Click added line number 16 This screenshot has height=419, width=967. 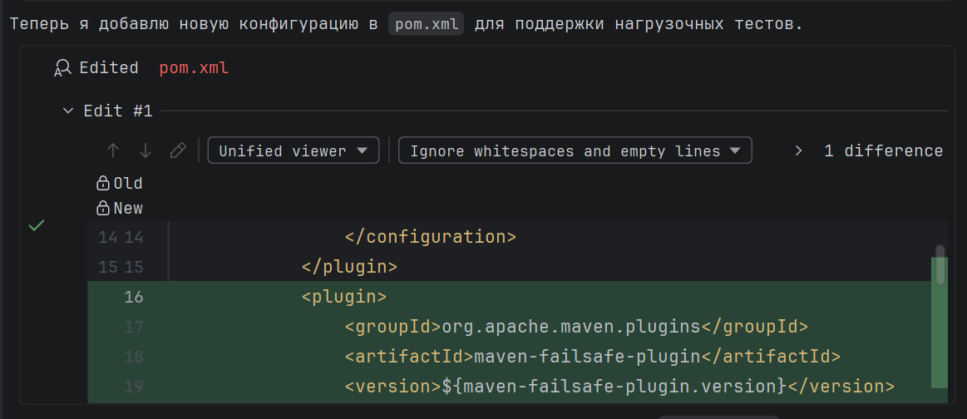(133, 297)
